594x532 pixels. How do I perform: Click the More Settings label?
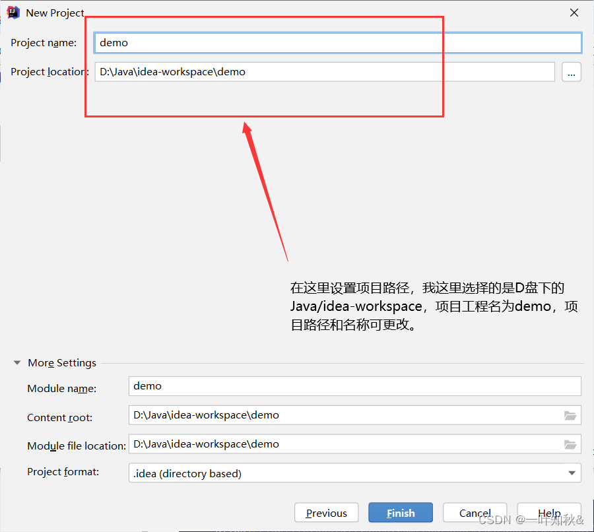click(x=62, y=362)
